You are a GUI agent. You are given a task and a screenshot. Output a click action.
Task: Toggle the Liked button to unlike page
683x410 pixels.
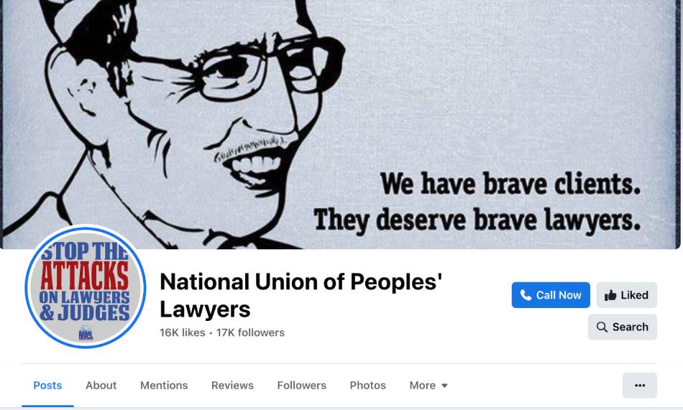coord(626,295)
